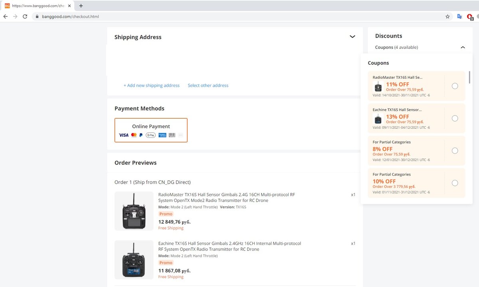Image resolution: width=479 pixels, height=287 pixels.
Task: Expand the Shipping Address section
Action: [x=352, y=37]
